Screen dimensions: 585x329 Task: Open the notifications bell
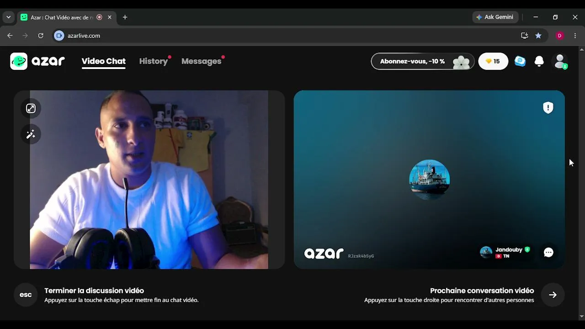539,61
